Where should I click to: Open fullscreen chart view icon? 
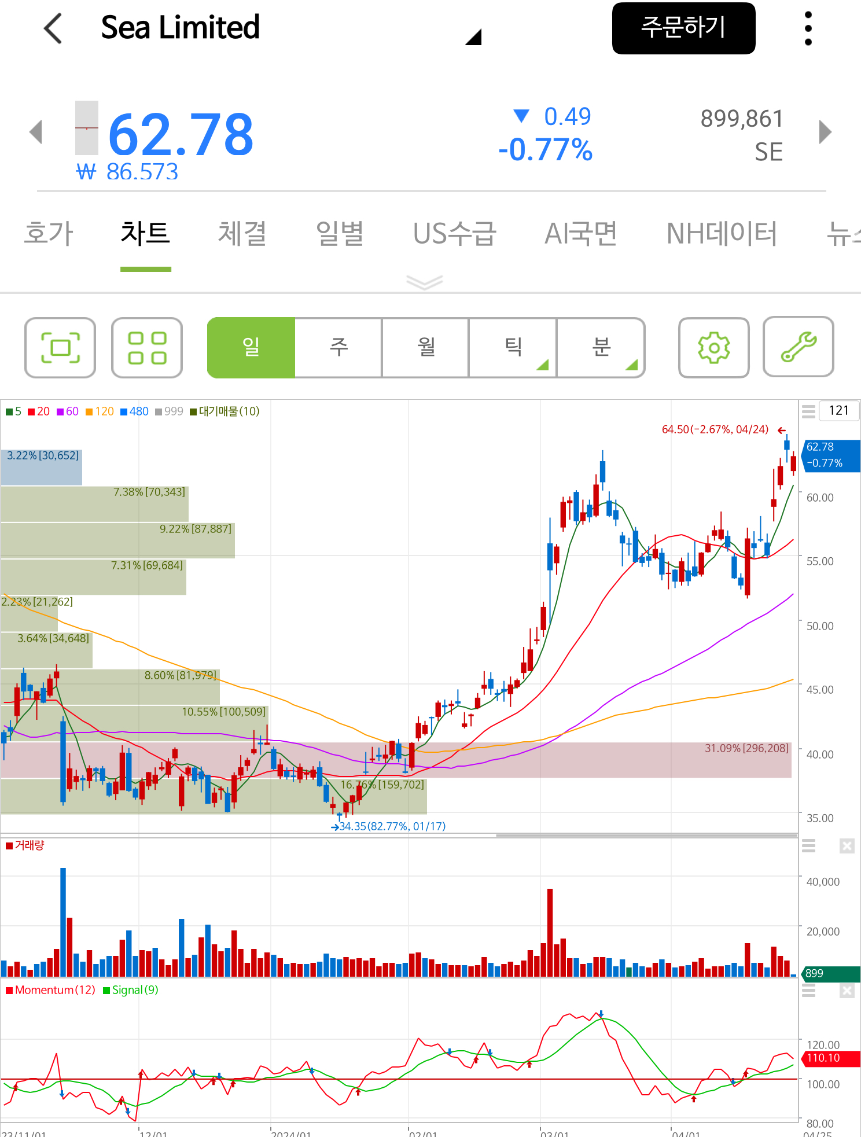[x=60, y=348]
